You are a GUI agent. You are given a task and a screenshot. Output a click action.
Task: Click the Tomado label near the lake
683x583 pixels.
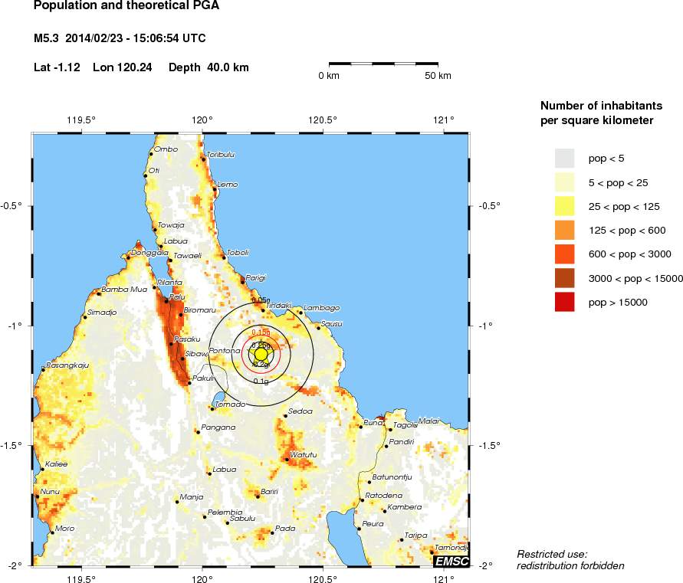coord(230,404)
